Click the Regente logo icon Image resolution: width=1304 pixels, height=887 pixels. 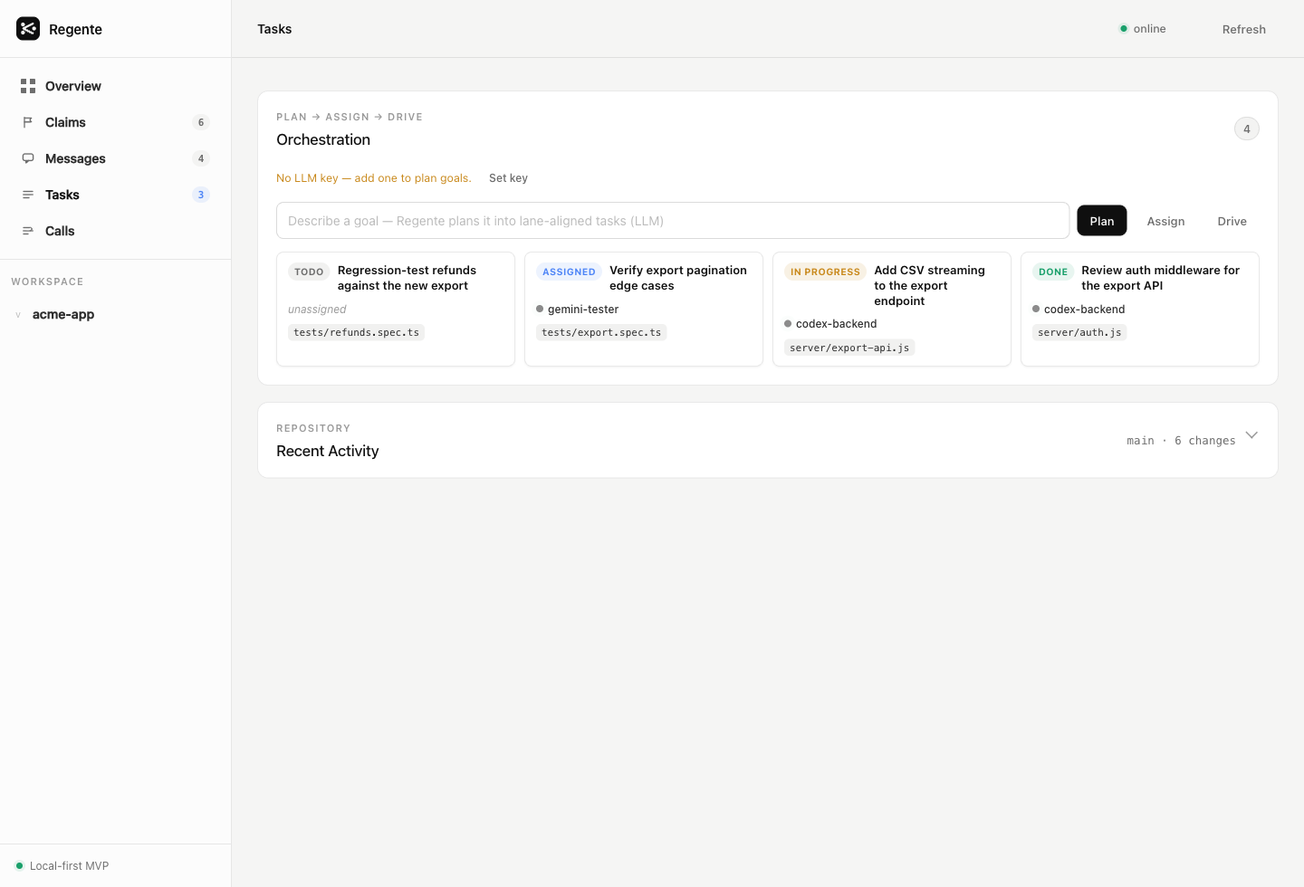click(x=28, y=29)
